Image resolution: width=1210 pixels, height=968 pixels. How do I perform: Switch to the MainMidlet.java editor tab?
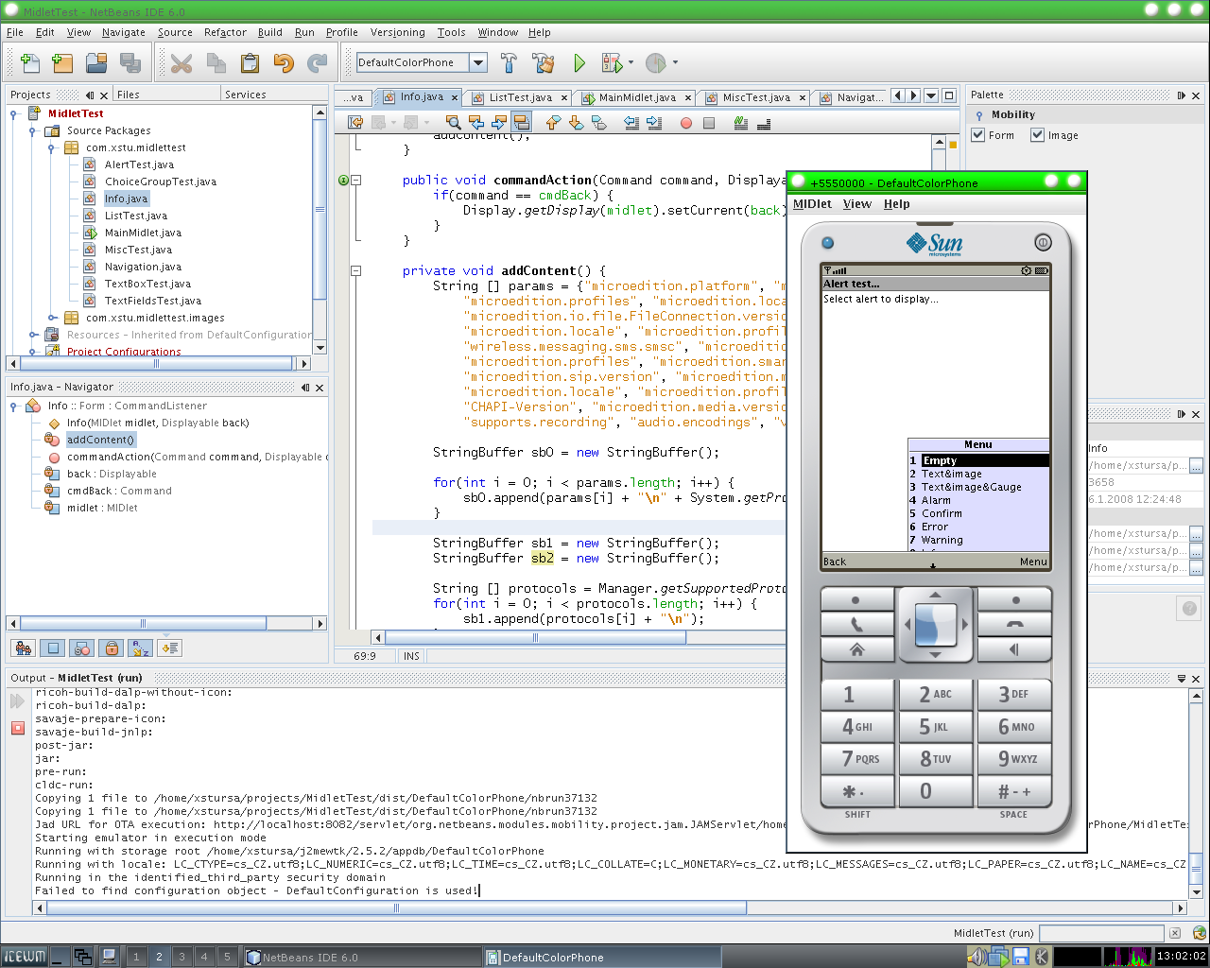coord(637,96)
